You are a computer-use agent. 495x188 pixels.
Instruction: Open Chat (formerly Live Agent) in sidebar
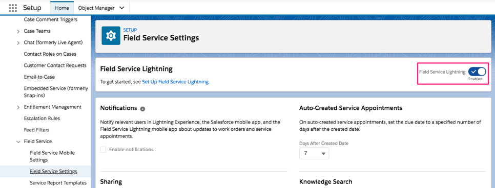coord(53,42)
